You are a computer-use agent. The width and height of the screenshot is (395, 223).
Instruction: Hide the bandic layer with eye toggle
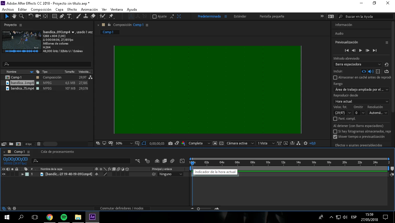[x=4, y=174]
